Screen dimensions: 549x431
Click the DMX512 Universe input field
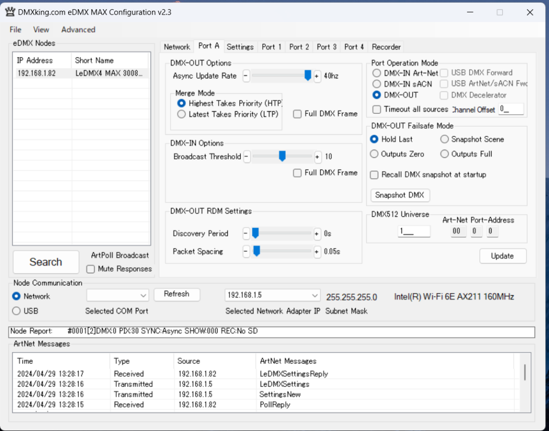point(414,231)
